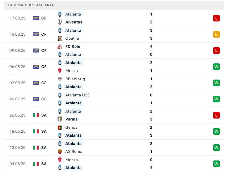Click the RB Leipzig club logo
The height and width of the screenshot is (173, 228).
point(60,79)
